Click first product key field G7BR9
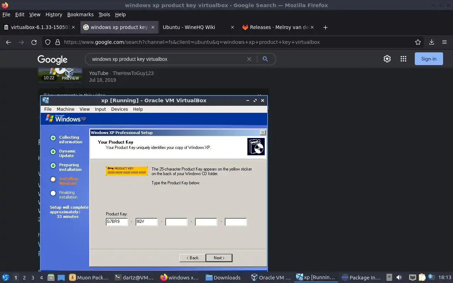Viewport: 453px width, 283px height. click(117, 222)
